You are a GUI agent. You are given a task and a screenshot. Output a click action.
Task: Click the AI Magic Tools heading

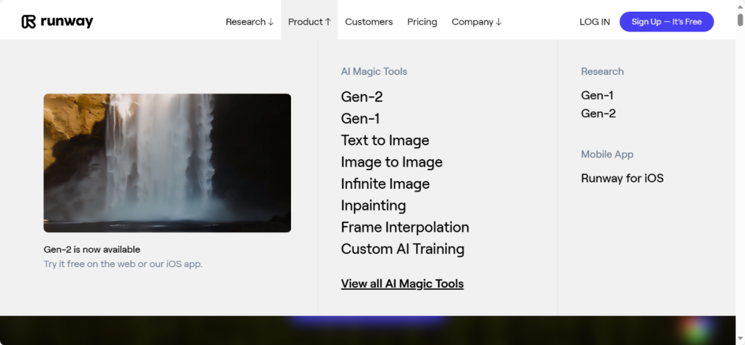[374, 72]
